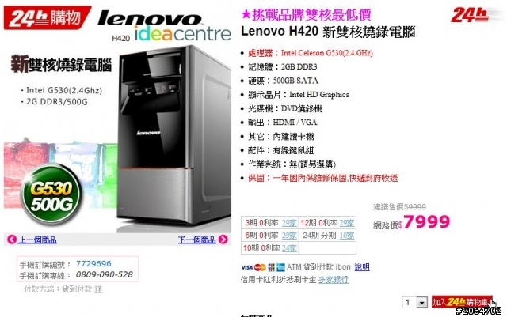Image resolution: width=507 pixels, height=317 pixels.
Task: Click the pink previous-product arrow icon
Action: tap(12, 240)
